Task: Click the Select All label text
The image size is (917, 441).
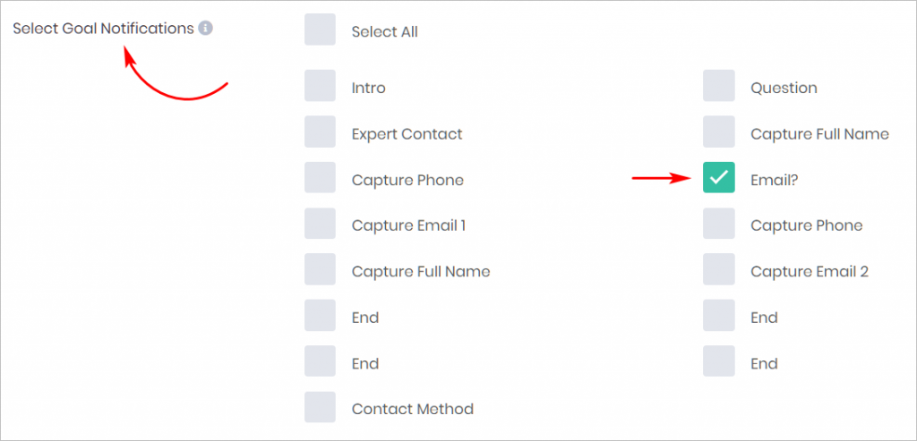Action: point(385,31)
